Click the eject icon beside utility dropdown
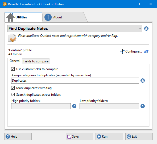This screenshot has height=144, width=157. pos(146,29)
